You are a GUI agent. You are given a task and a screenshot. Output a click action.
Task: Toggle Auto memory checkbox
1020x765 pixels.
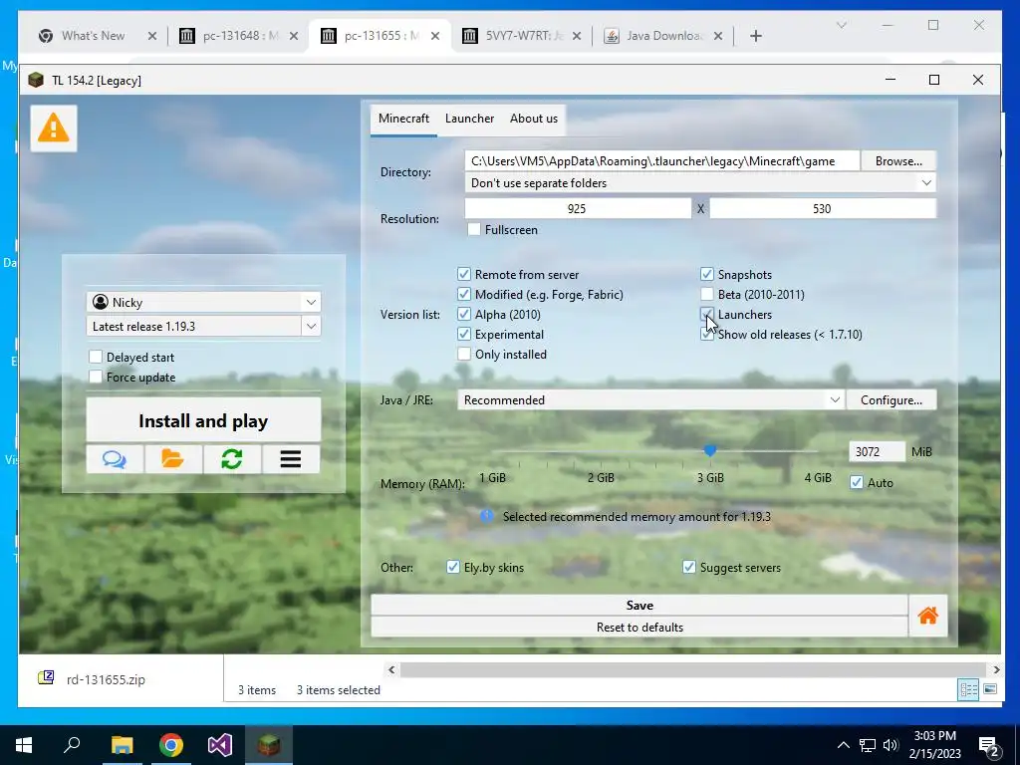pyautogui.click(x=857, y=483)
